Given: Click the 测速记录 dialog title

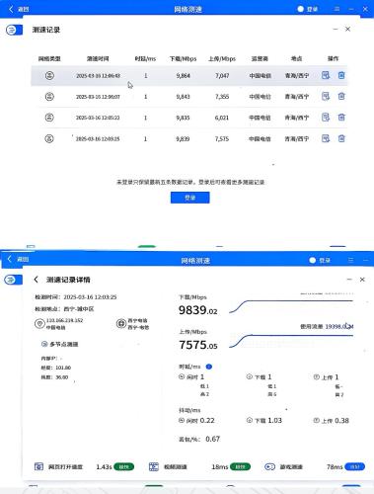Looking at the screenshot, I should pyautogui.click(x=46, y=30).
